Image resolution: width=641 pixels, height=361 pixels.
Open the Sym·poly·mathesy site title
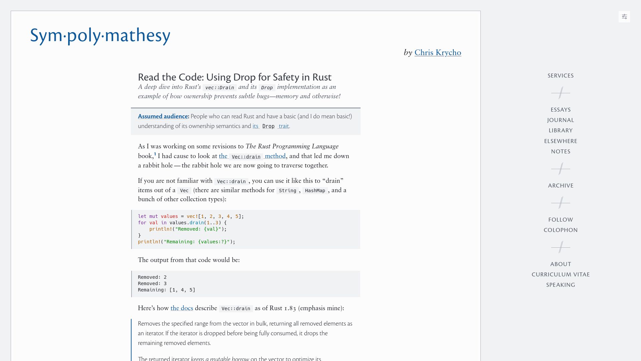[x=100, y=35]
